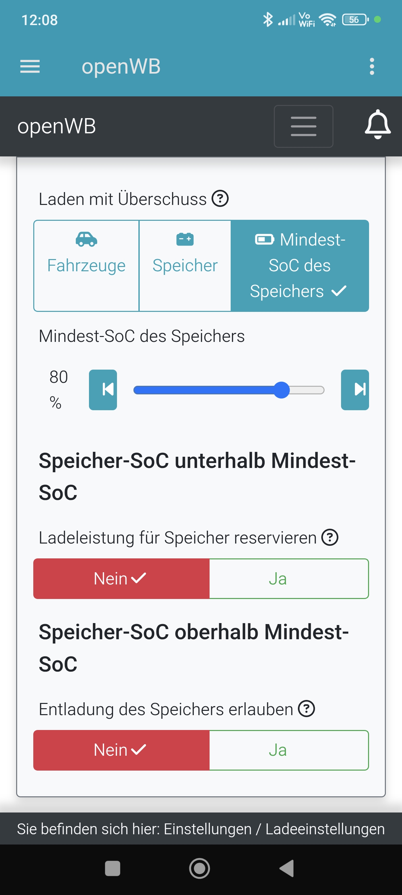The height and width of the screenshot is (895, 402).
Task: Set Ladeleistung reservieren to Ja
Action: click(x=289, y=579)
